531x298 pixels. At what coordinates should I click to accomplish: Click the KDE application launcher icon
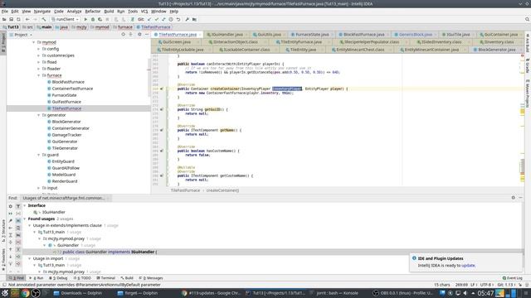click(x=5, y=293)
